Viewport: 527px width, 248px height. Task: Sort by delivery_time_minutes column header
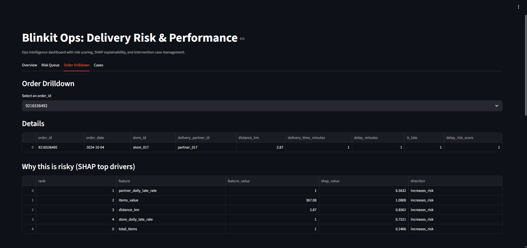tap(319, 138)
